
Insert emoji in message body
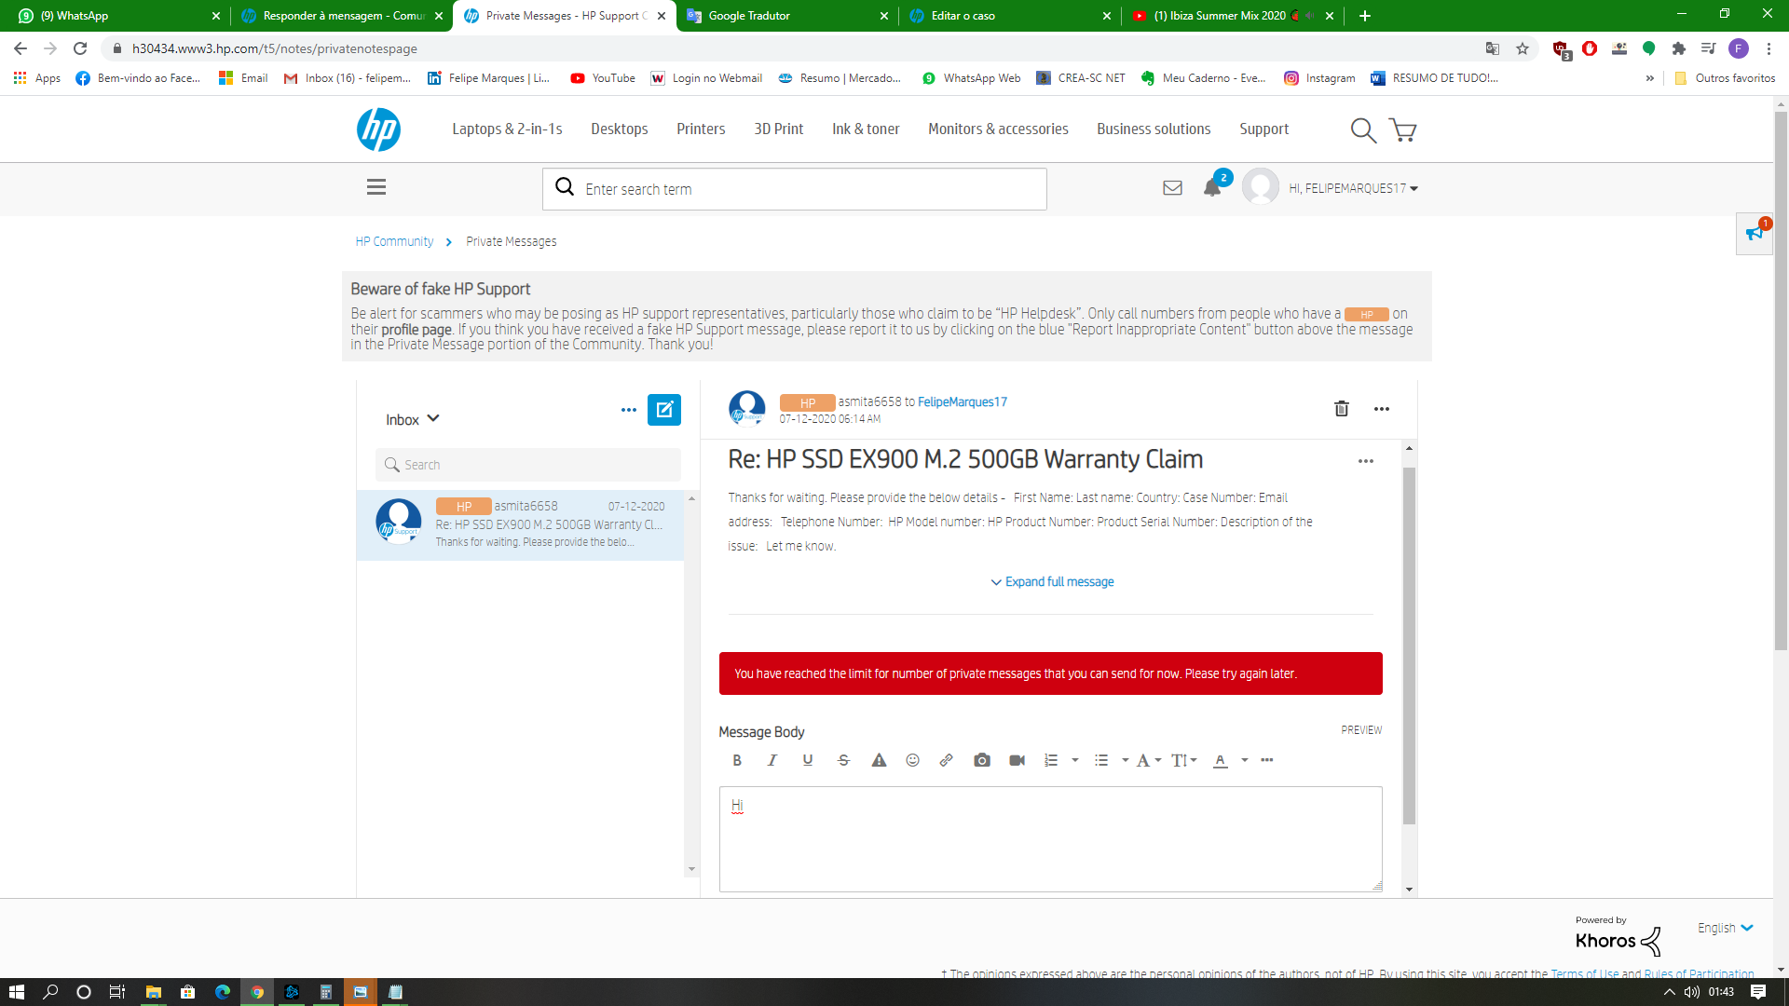click(912, 760)
